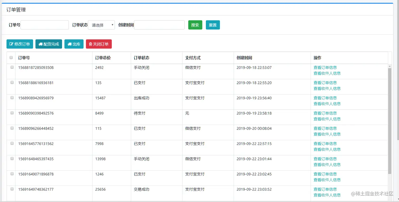
Task: Click timestamp 2019-09-18 22:53:07
Action: 254,68
